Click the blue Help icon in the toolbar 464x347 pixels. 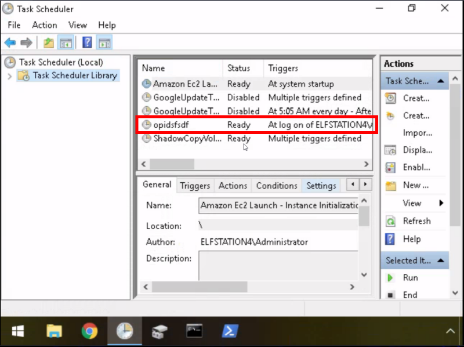point(87,43)
